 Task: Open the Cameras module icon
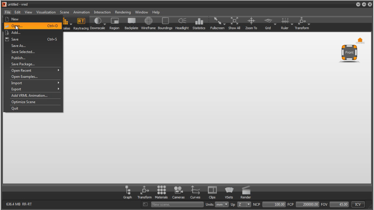tap(178, 190)
